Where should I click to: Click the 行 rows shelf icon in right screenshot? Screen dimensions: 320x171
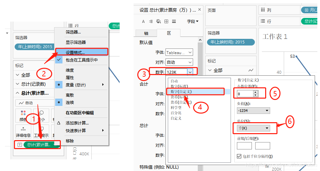coord(263,21)
